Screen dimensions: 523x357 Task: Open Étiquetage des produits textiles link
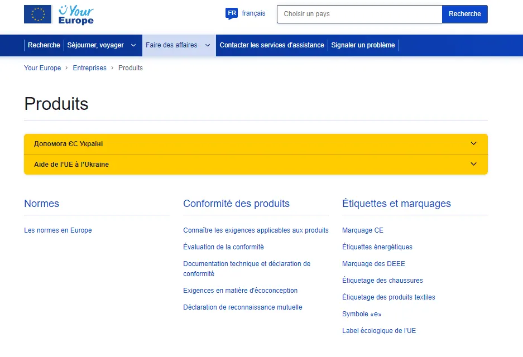388,297
